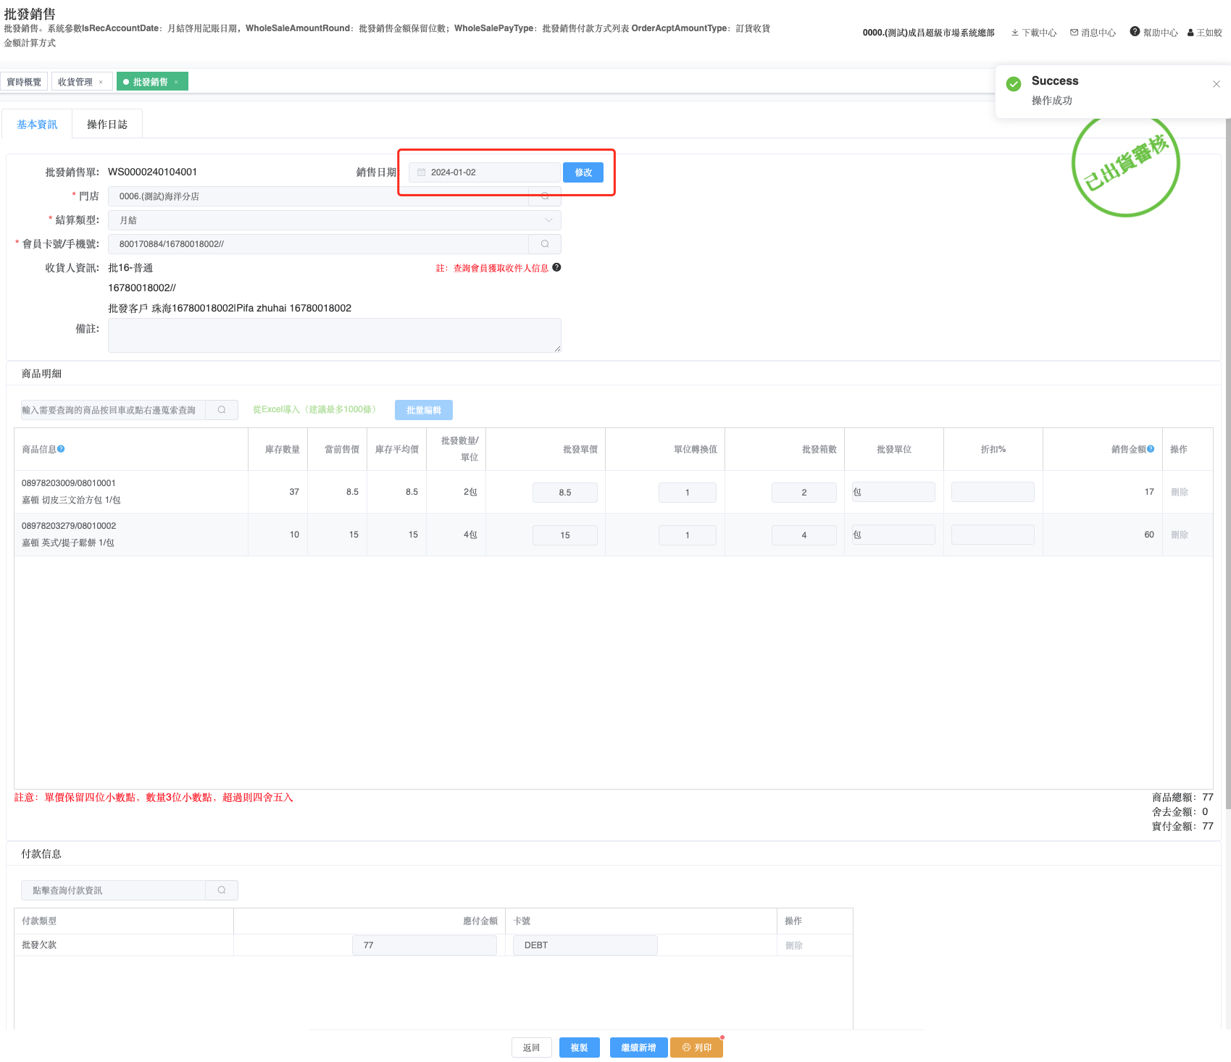Click the 列印 print button
Viewport: 1231px width, 1062px height.
pos(696,1048)
